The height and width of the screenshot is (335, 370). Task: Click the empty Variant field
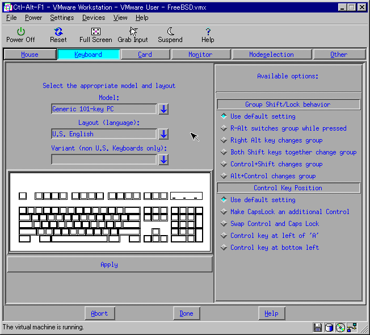(x=104, y=160)
